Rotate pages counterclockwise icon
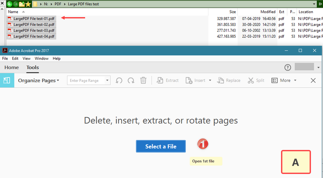323x178 pixels. pos(119,80)
